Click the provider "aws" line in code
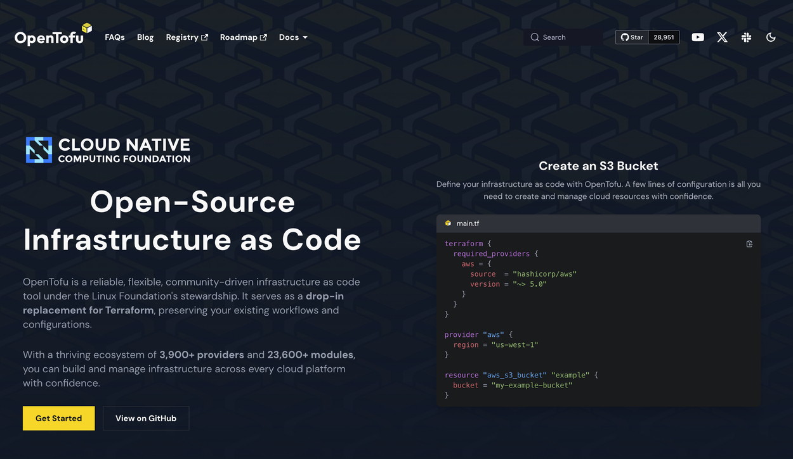Screen dimensions: 793x459 (x=478, y=335)
